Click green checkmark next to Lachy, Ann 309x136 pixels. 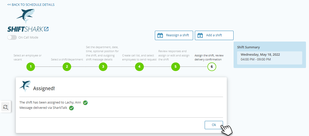(x=85, y=103)
